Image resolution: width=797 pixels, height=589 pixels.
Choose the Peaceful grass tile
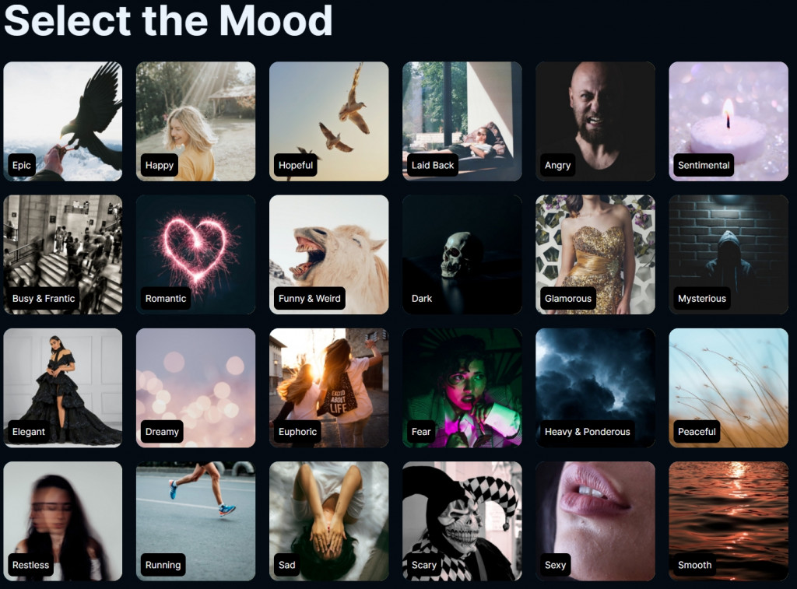[729, 387]
